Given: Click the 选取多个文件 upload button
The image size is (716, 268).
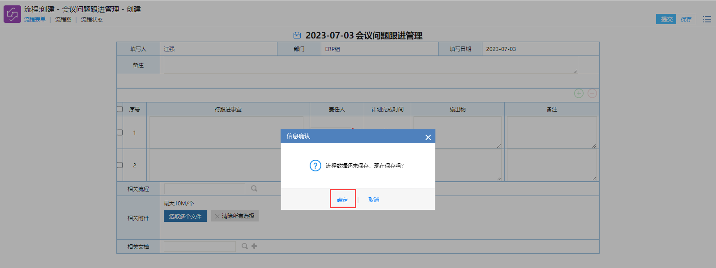Looking at the screenshot, I should [x=185, y=216].
